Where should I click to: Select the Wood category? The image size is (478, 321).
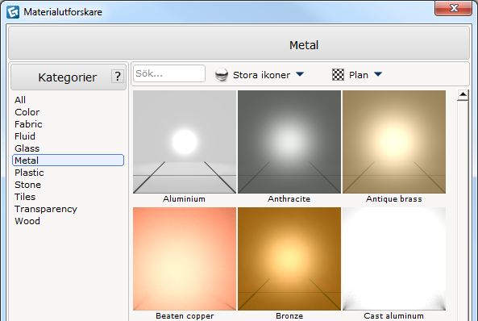pyautogui.click(x=27, y=221)
